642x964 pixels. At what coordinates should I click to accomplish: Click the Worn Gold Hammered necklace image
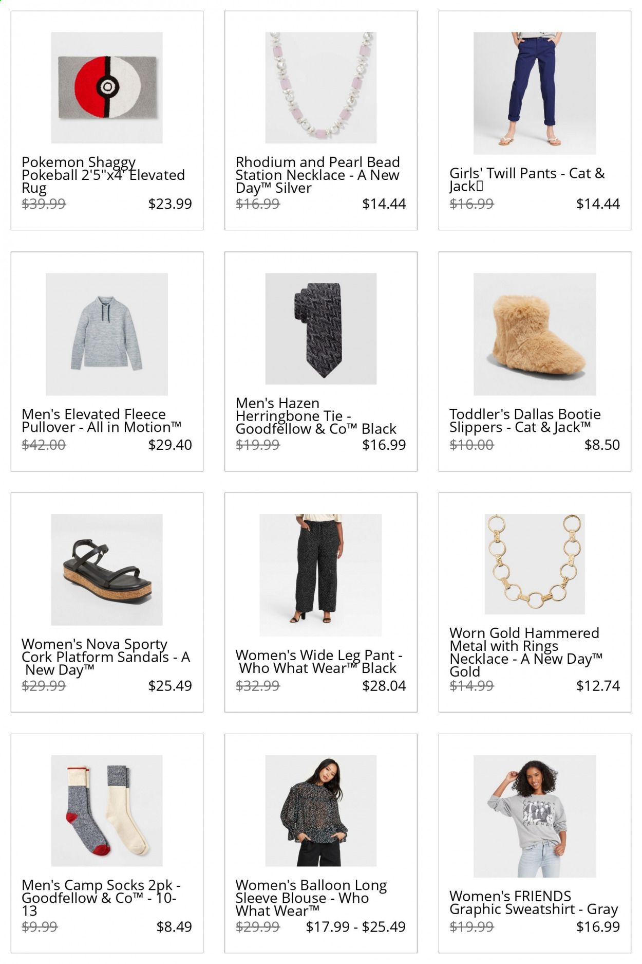(534, 564)
